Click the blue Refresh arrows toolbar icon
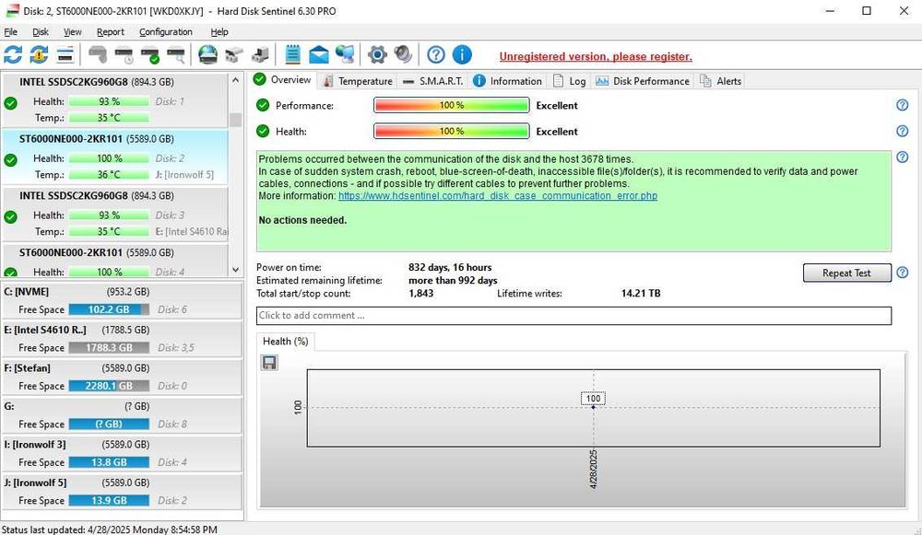 [x=13, y=54]
